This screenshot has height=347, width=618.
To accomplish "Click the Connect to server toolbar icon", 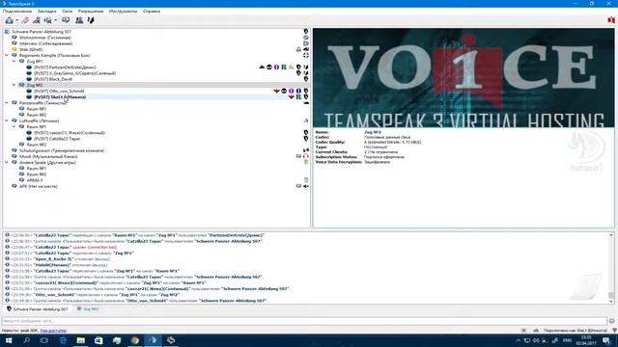I will click(x=9, y=20).
